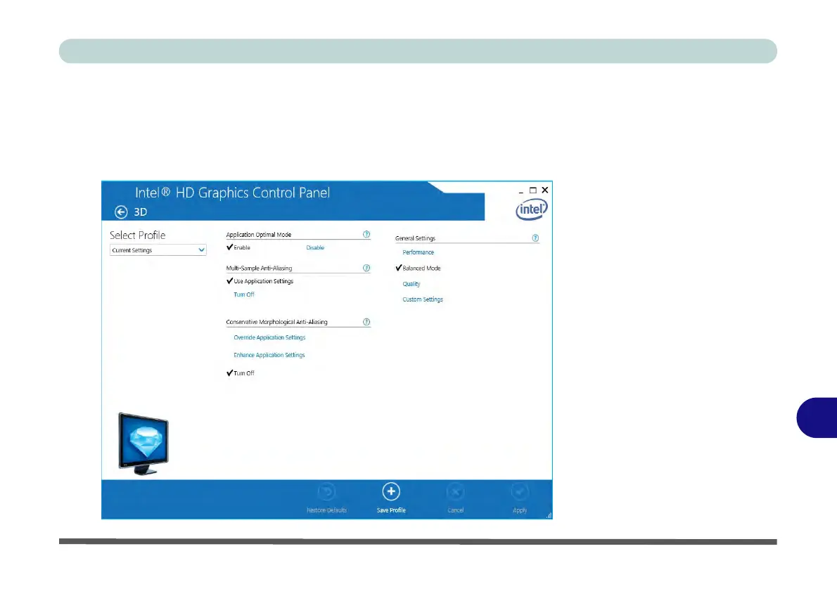
Task: Click the General Settings heading
Action: click(415, 238)
